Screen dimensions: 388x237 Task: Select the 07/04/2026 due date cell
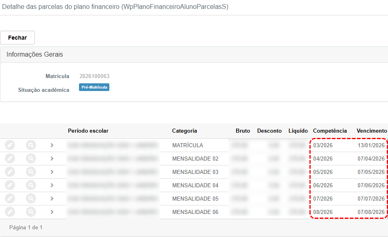tap(371, 159)
